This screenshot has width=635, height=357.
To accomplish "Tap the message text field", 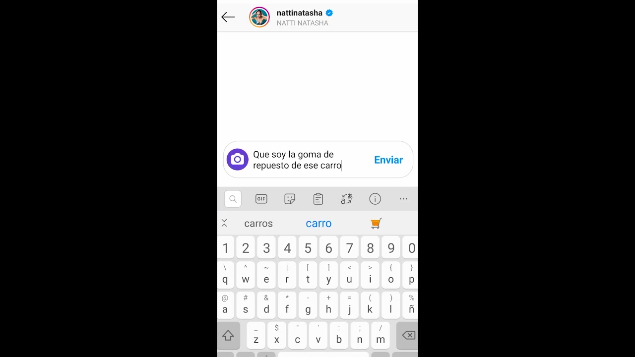I will (310, 160).
